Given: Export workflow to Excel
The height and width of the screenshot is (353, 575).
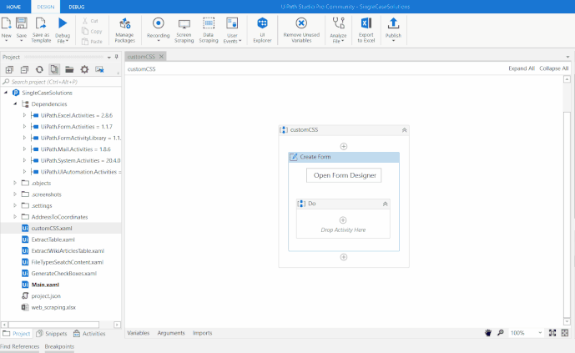Looking at the screenshot, I should pyautogui.click(x=366, y=29).
